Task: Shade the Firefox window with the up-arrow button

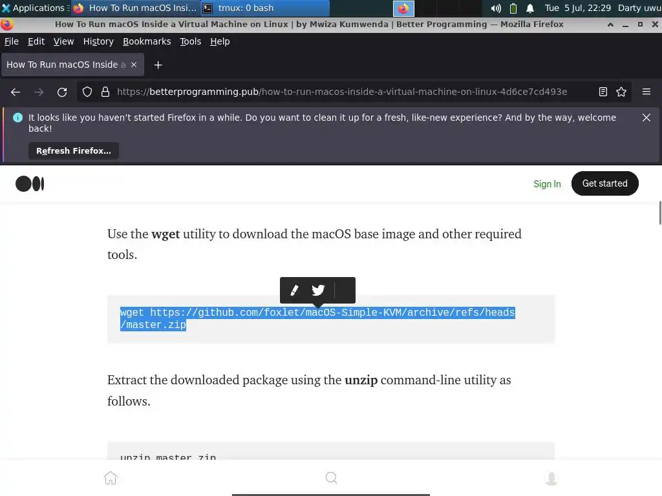Action: [610, 25]
